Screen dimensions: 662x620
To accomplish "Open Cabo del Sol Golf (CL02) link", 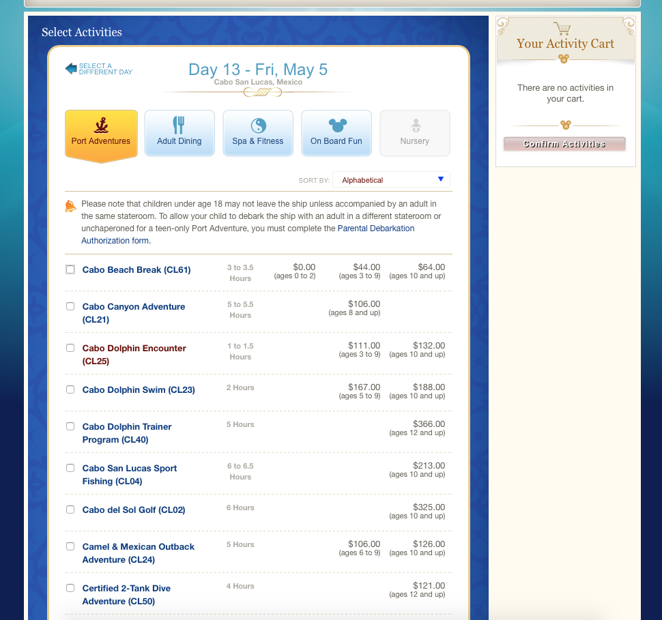I will coord(134,510).
